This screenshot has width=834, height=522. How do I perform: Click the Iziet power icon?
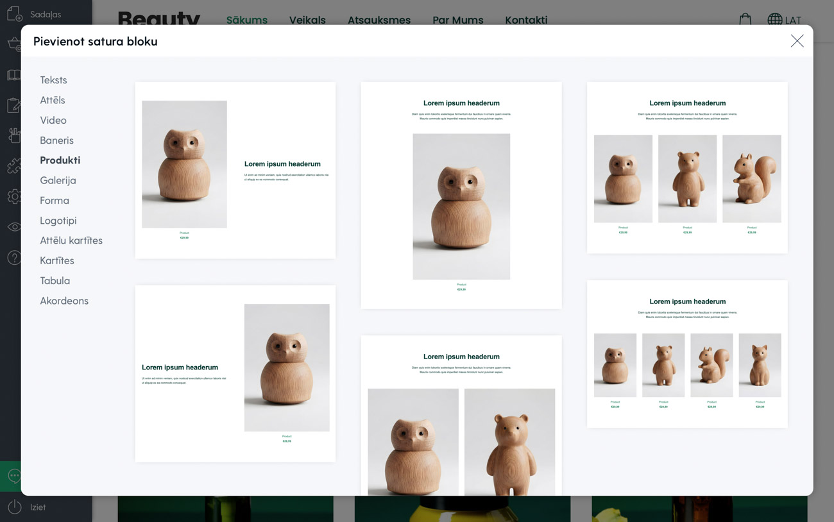point(14,507)
